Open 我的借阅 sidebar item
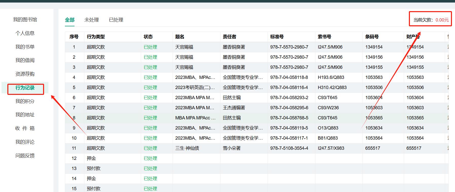 coord(25,60)
